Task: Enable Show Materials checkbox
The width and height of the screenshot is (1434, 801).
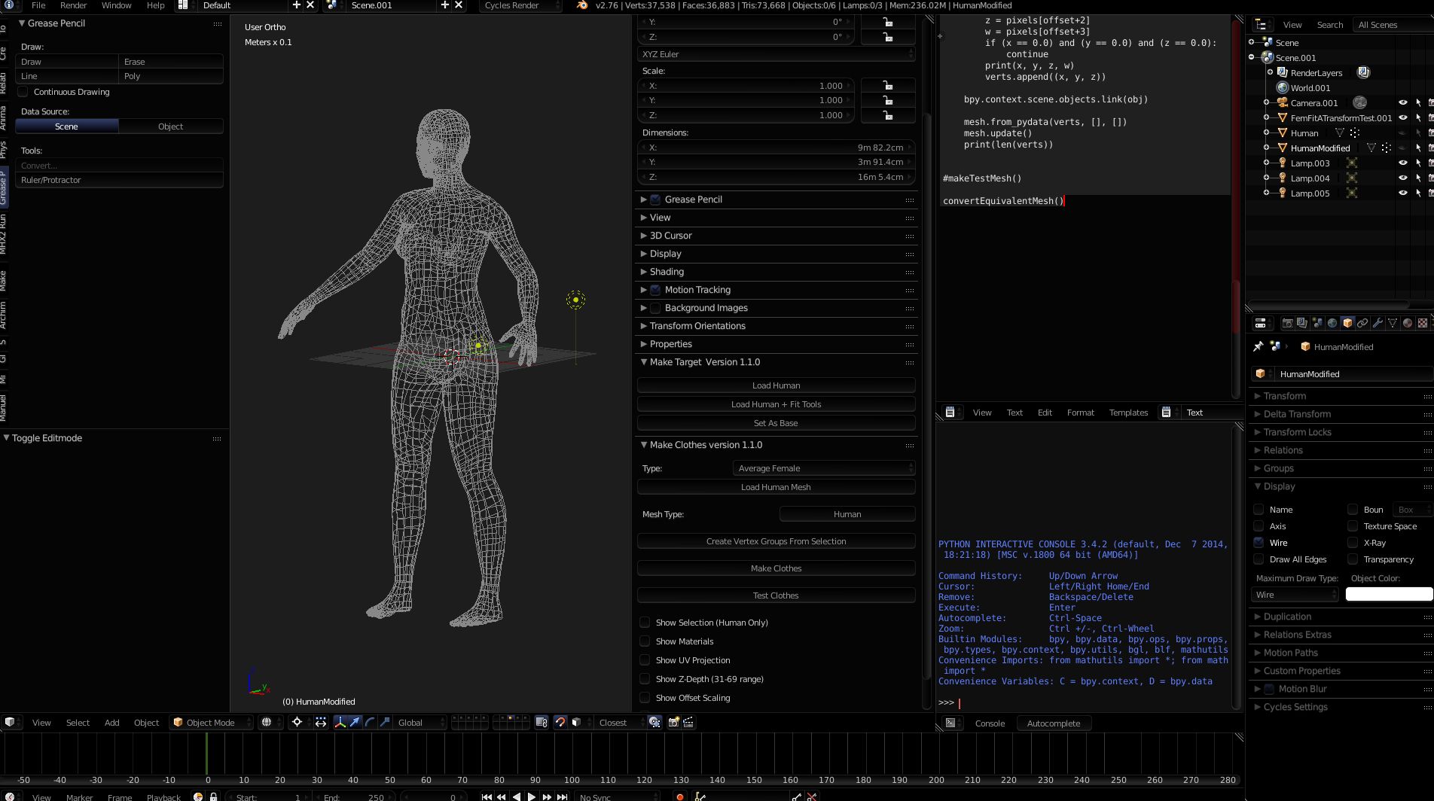Action: click(645, 641)
